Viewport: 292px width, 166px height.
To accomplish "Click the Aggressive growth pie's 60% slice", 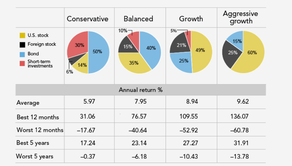I will pyautogui.click(x=251, y=53).
